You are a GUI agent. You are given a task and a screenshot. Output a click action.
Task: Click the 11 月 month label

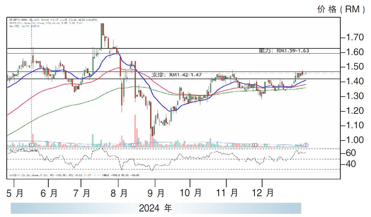227,193
